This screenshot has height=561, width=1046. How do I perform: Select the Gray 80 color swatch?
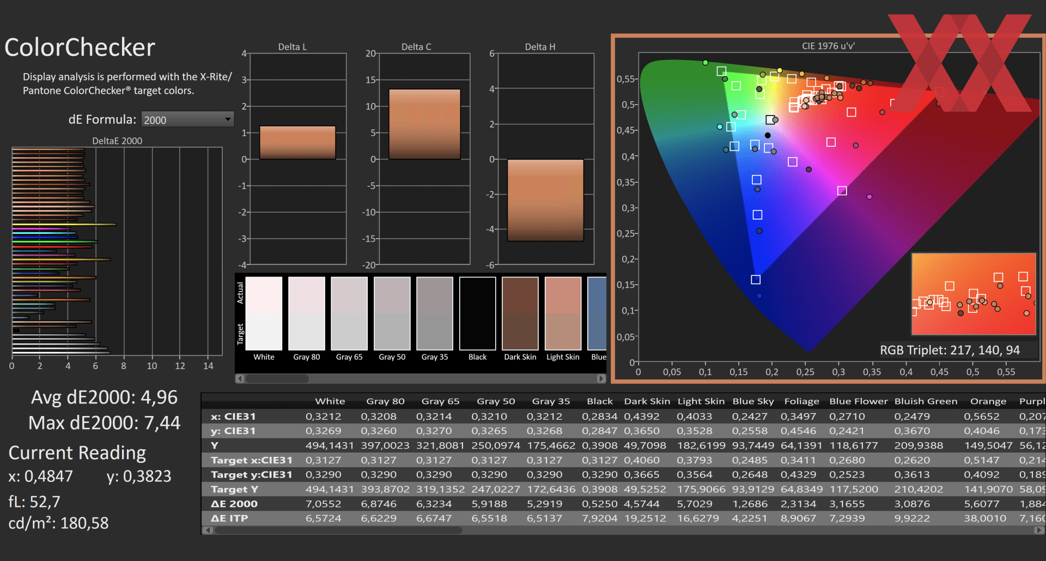pos(307,313)
